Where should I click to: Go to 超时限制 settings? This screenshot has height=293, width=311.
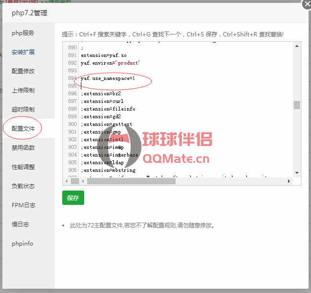(x=23, y=110)
